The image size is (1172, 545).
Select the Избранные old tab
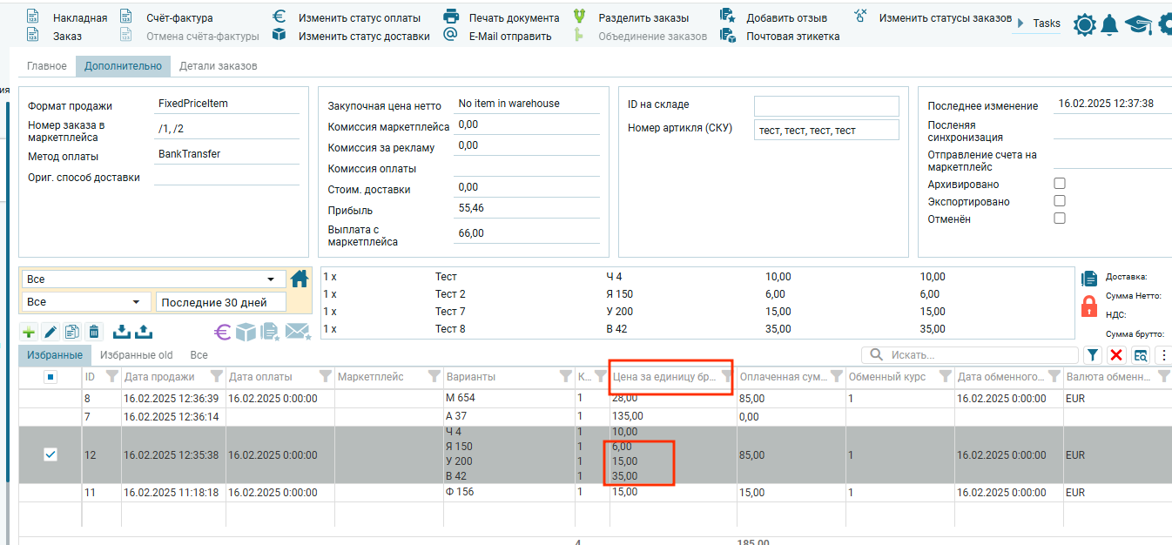(136, 355)
